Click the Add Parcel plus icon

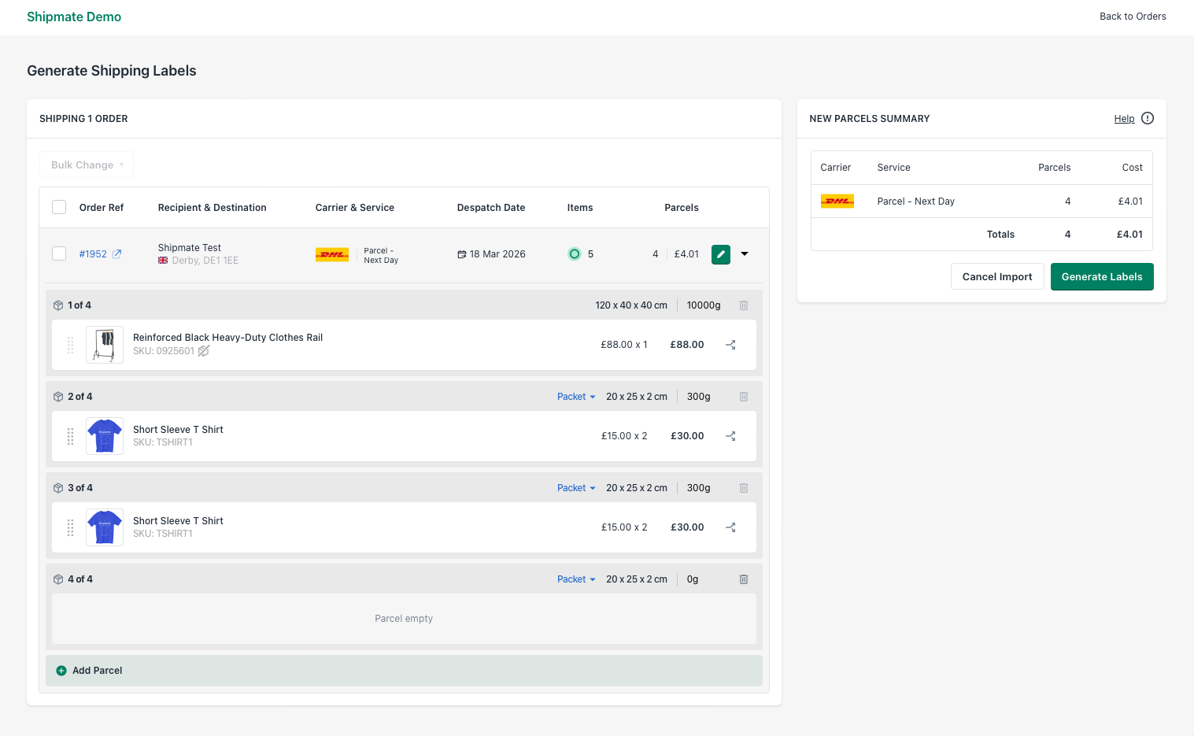[61, 670]
